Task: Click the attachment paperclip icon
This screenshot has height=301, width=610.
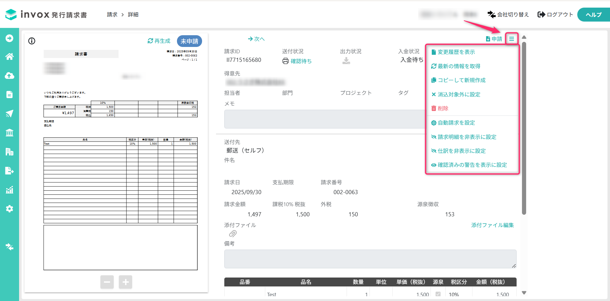Action: pos(233,234)
